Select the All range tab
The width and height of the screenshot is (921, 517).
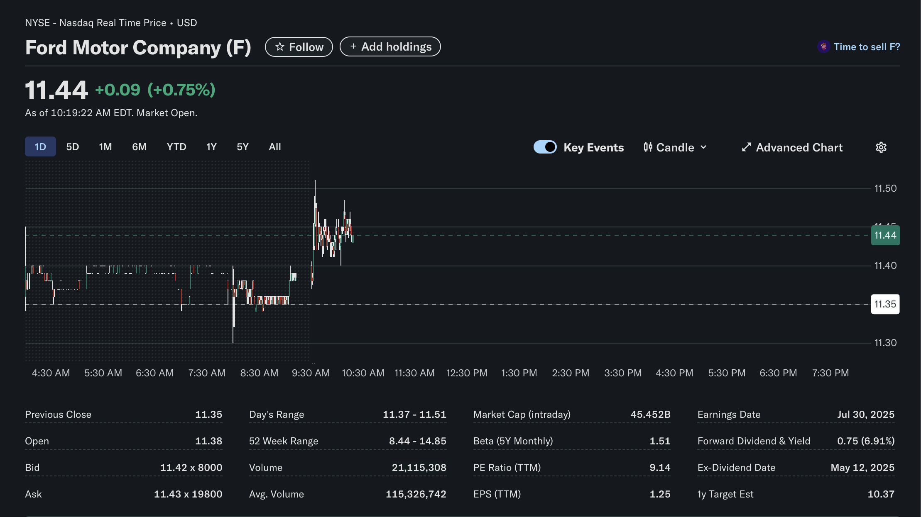coord(275,147)
